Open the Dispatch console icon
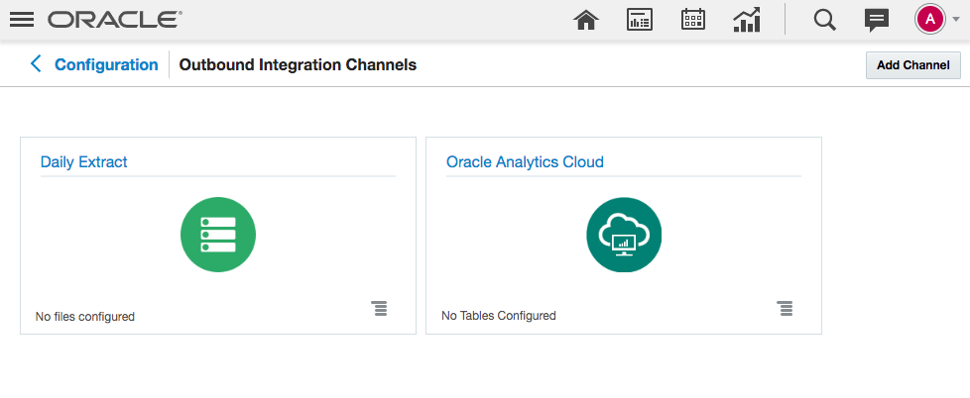The image size is (970, 398). coord(640,20)
